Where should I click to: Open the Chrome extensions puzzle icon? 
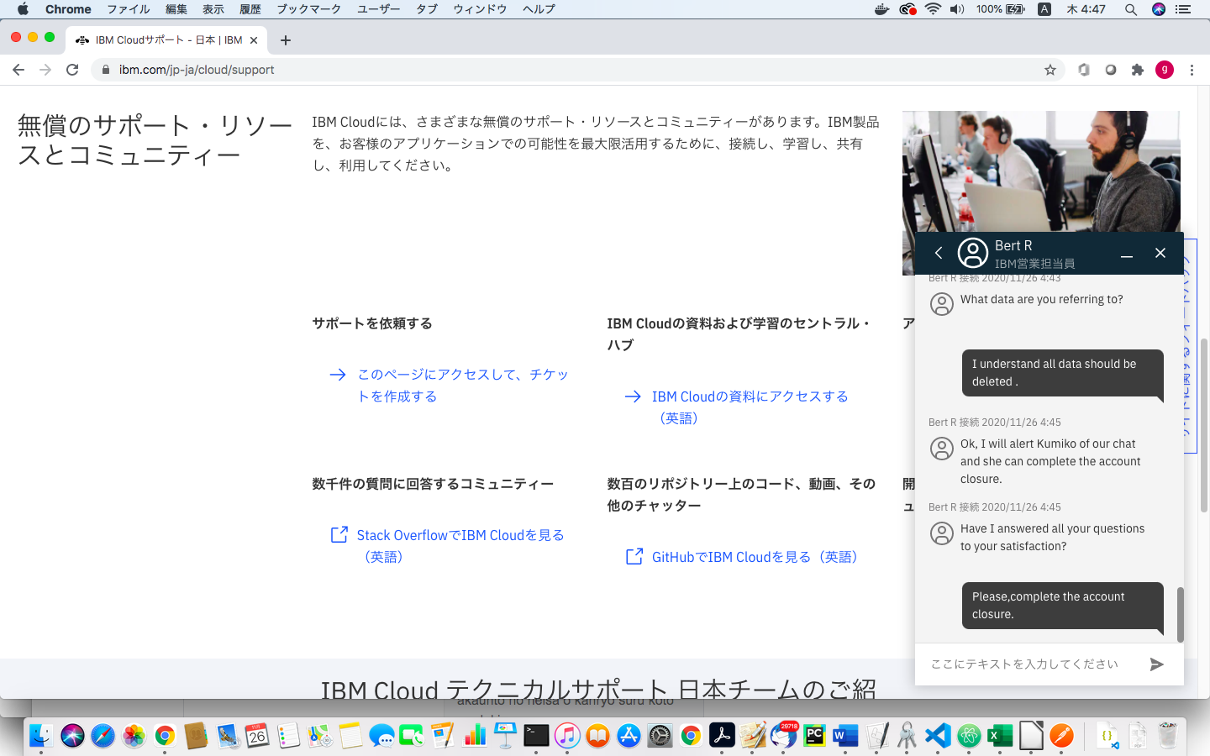[1138, 70]
